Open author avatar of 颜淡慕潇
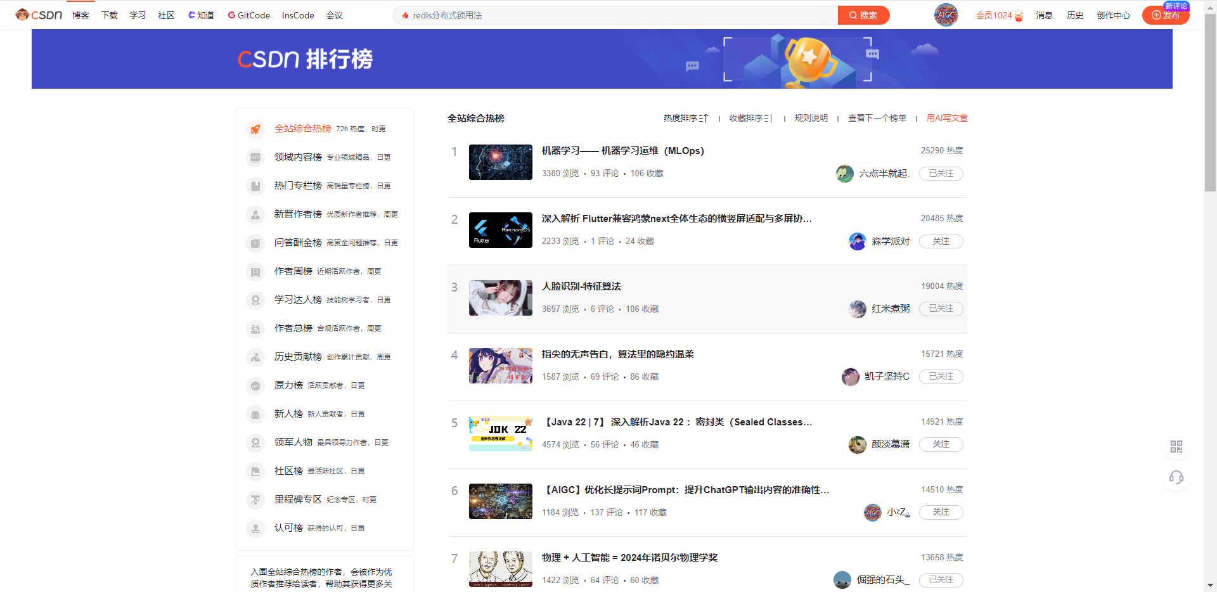This screenshot has width=1217, height=592. click(x=858, y=444)
